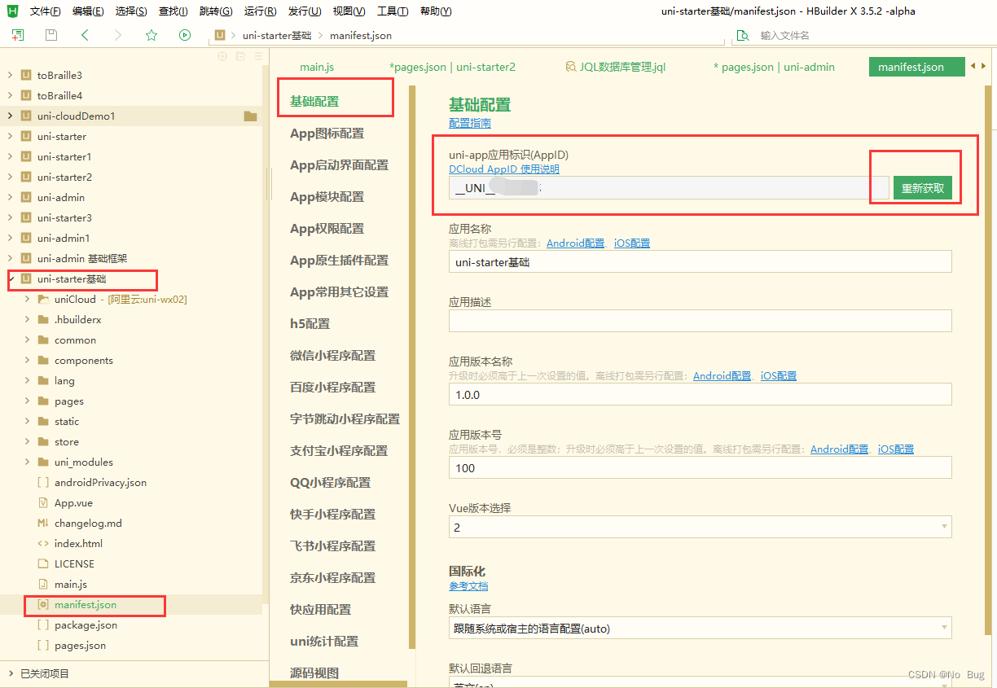Open the 发行(U) menu
The width and height of the screenshot is (997, 688).
305,11
